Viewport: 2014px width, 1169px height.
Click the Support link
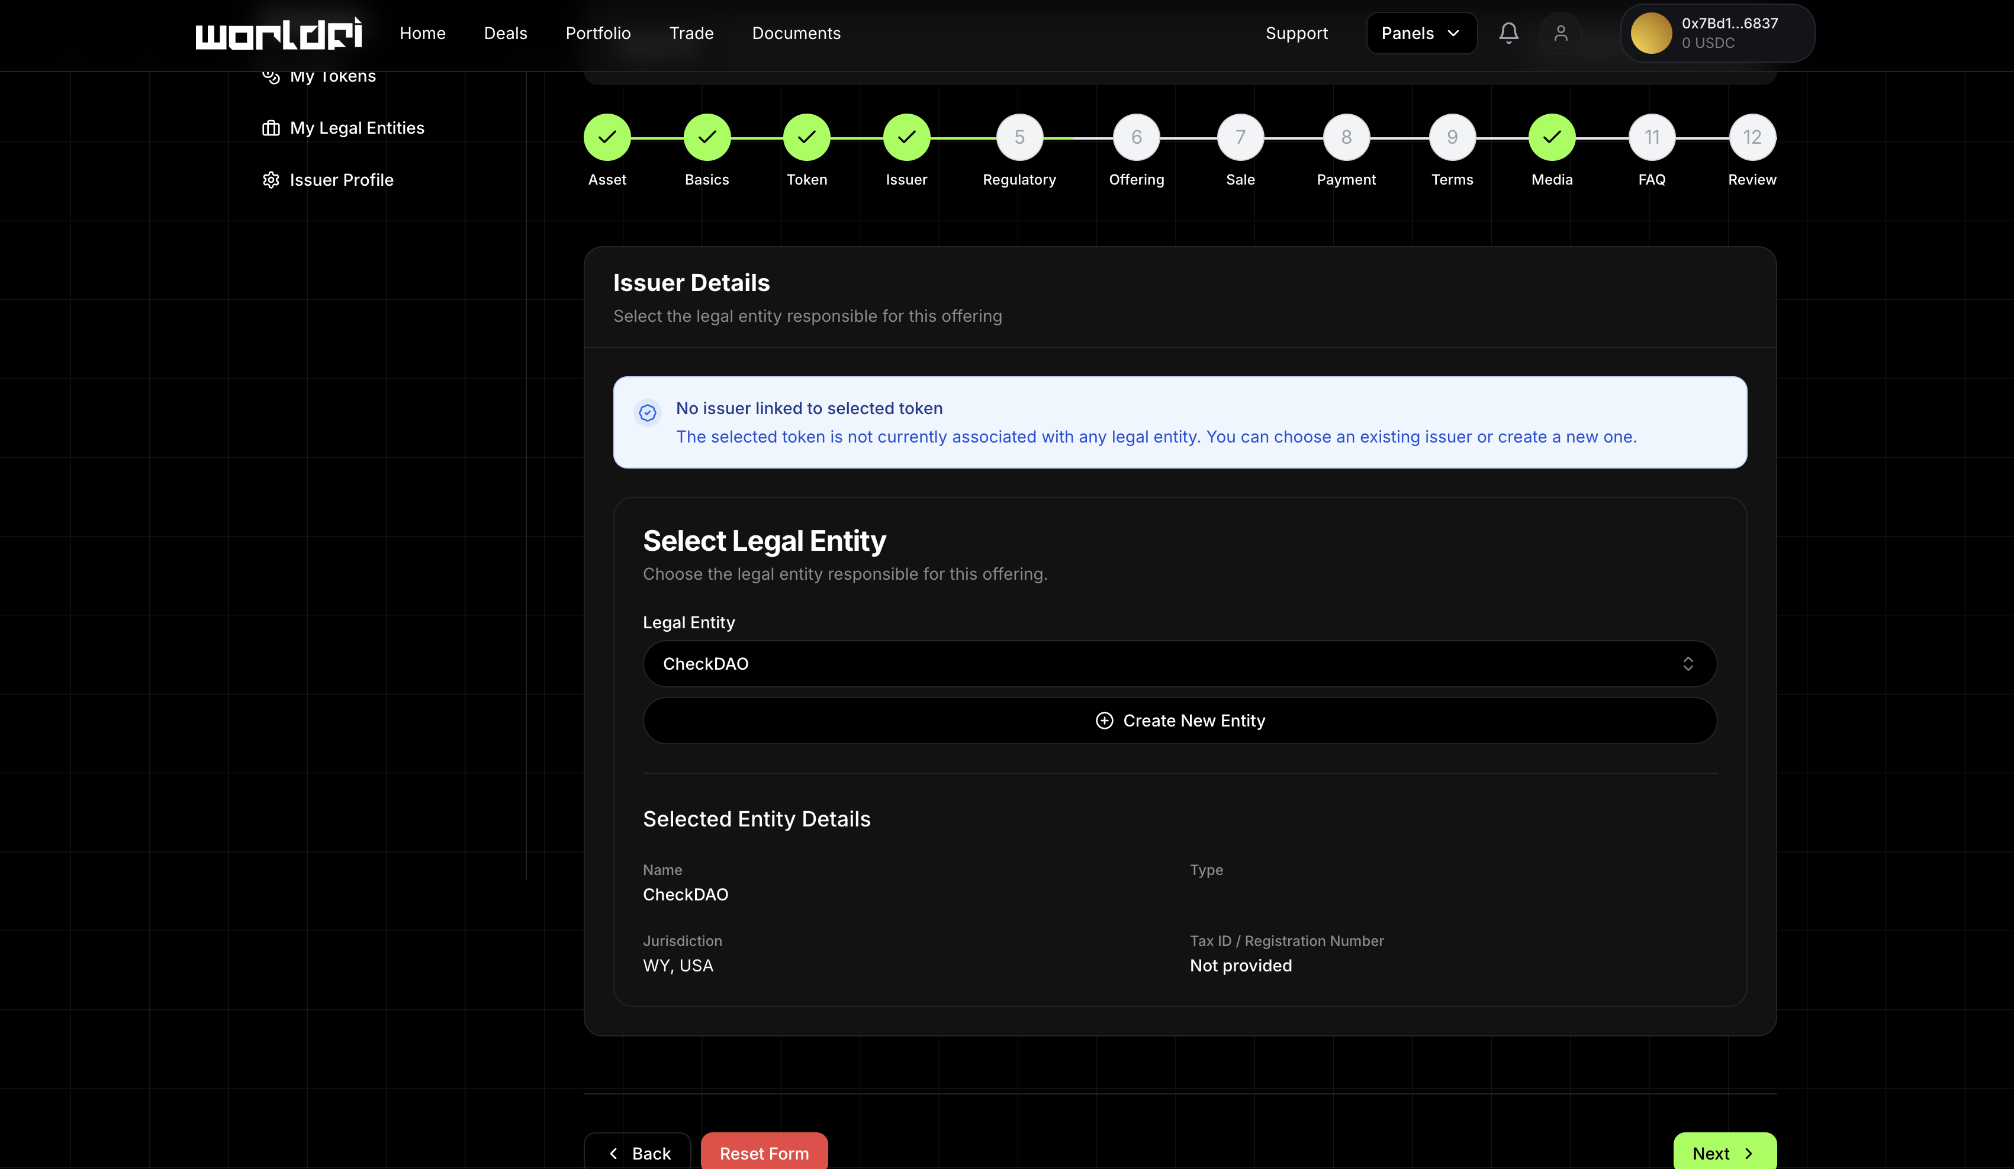[1296, 33]
